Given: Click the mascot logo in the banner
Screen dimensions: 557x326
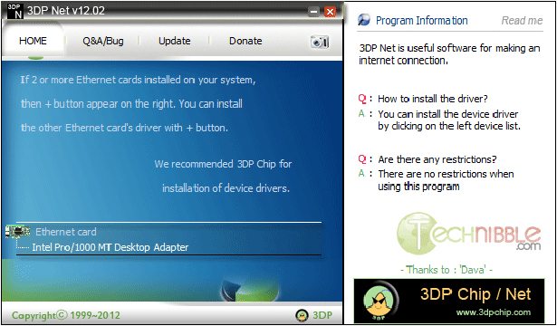Looking at the screenshot, I should pyautogui.click(x=381, y=301).
